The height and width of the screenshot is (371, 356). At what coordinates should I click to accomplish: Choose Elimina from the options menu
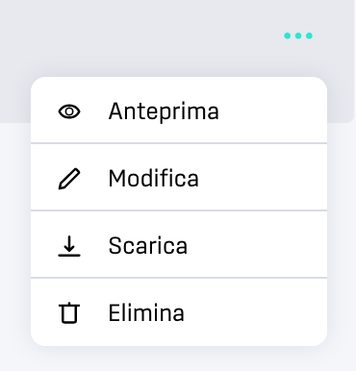[179, 312]
